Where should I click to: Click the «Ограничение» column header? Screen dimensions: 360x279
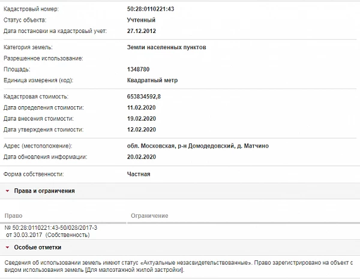[149, 215]
